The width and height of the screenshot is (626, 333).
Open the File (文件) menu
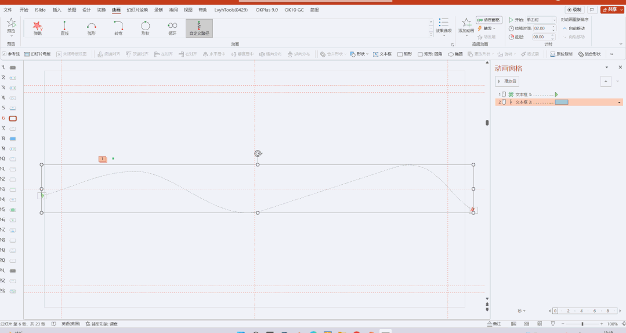tap(8, 10)
